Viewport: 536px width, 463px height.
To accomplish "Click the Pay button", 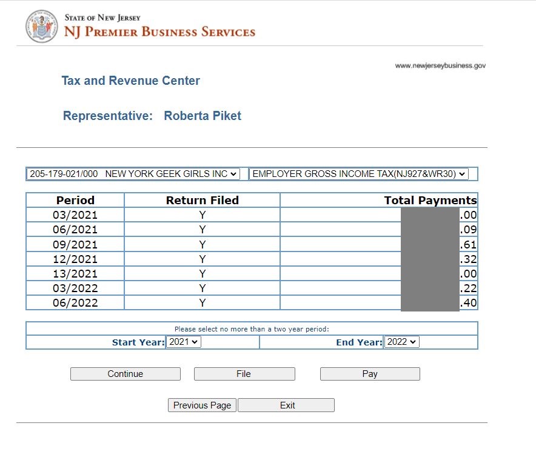I will (x=370, y=374).
